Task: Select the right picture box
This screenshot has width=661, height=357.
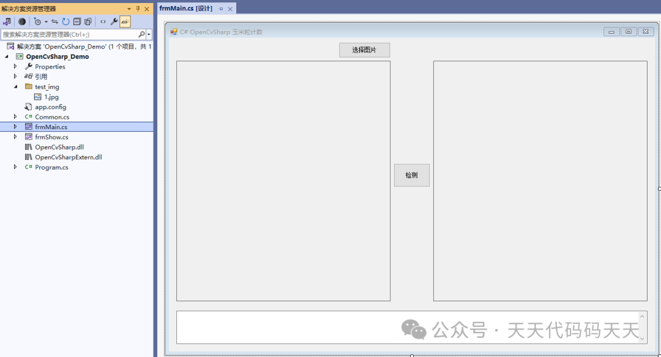Action: point(540,181)
